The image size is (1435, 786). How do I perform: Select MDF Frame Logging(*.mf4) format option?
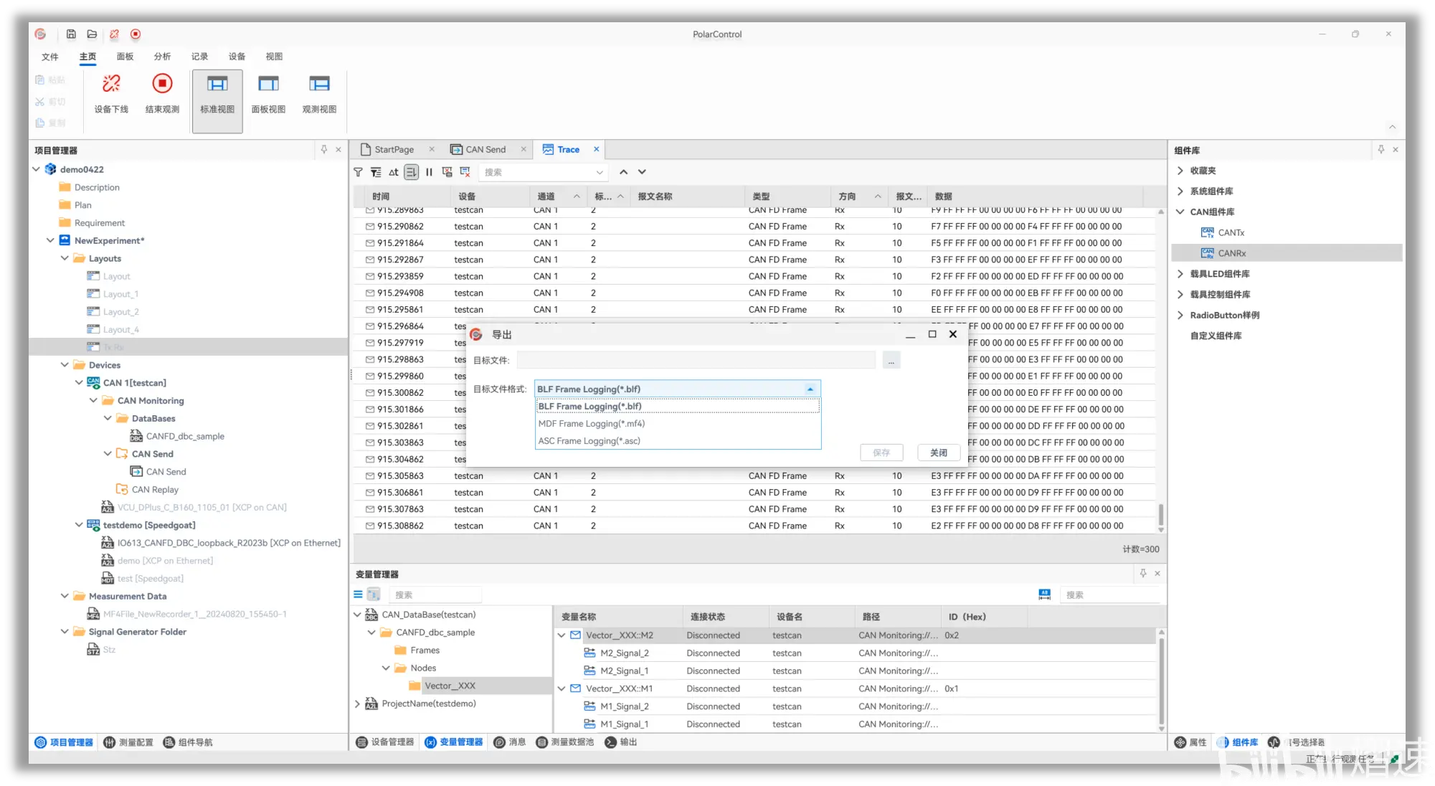click(x=592, y=424)
